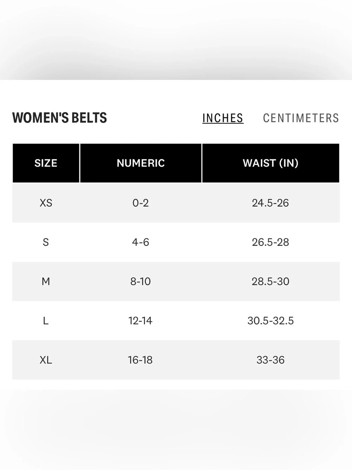Image resolution: width=352 pixels, height=470 pixels.
Task: Select the XS size cell
Action: click(x=46, y=203)
